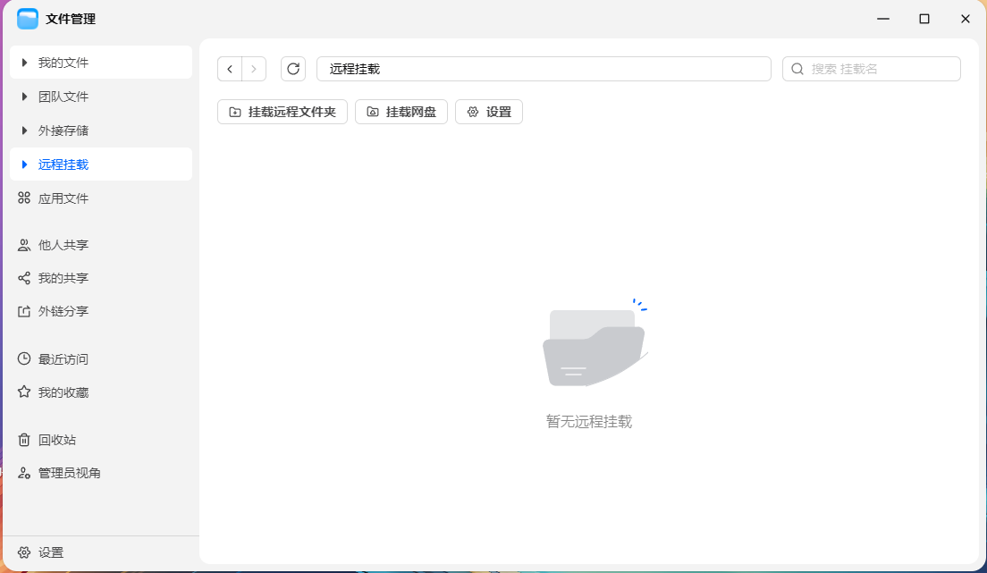Expand the 远程挂载 tree arrow

click(x=24, y=164)
